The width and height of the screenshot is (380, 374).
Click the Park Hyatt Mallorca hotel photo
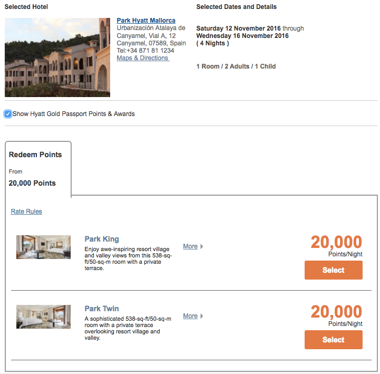[57, 57]
